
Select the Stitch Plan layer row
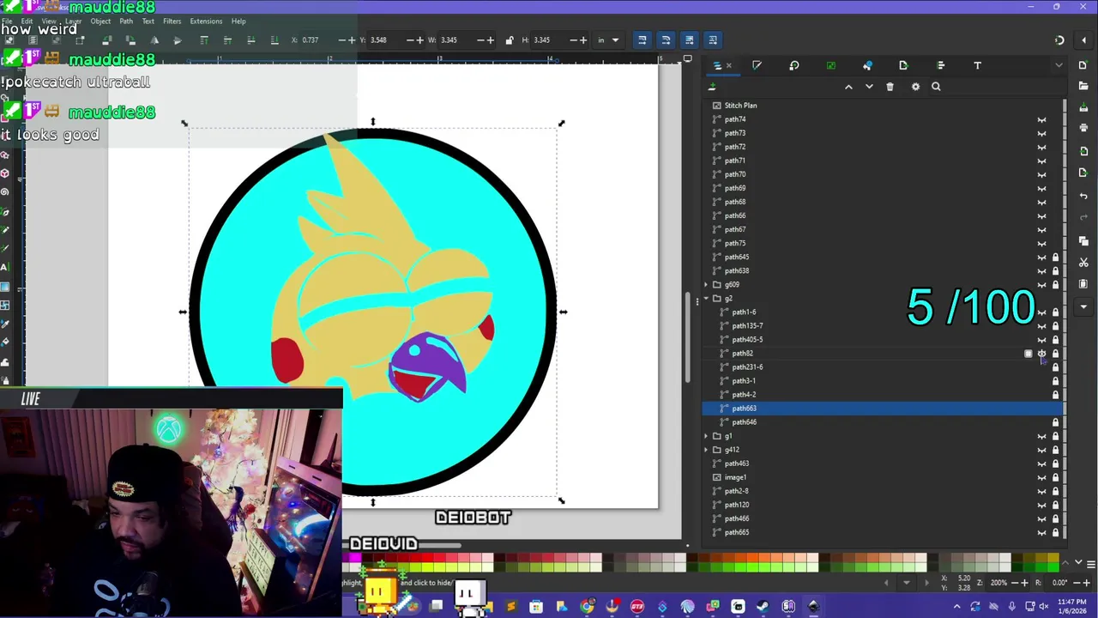pyautogui.click(x=884, y=106)
